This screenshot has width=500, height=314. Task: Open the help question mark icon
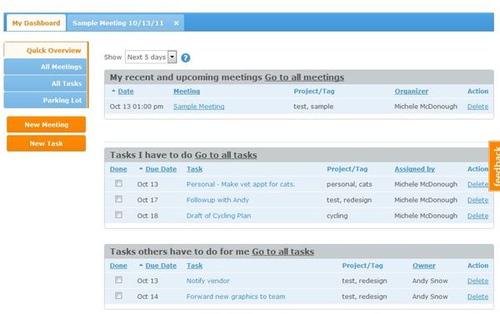186,57
